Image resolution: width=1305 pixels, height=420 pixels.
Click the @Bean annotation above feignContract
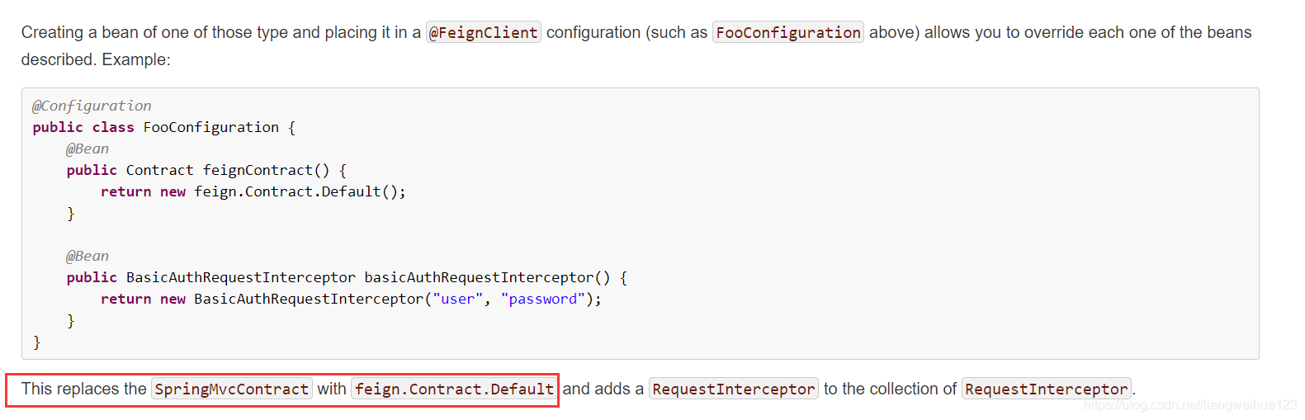coord(87,149)
